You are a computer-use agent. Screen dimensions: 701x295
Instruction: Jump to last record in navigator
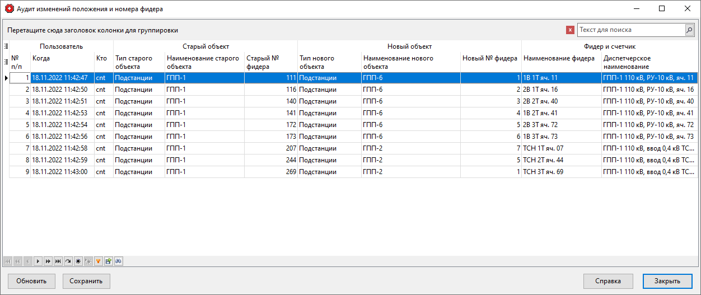tap(58, 261)
